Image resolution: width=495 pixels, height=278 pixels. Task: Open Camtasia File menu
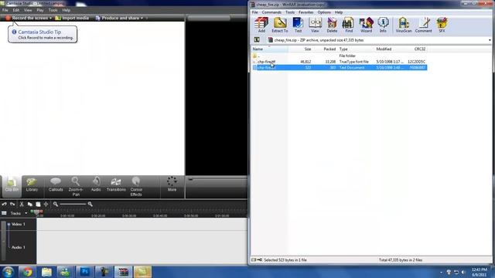[5, 10]
